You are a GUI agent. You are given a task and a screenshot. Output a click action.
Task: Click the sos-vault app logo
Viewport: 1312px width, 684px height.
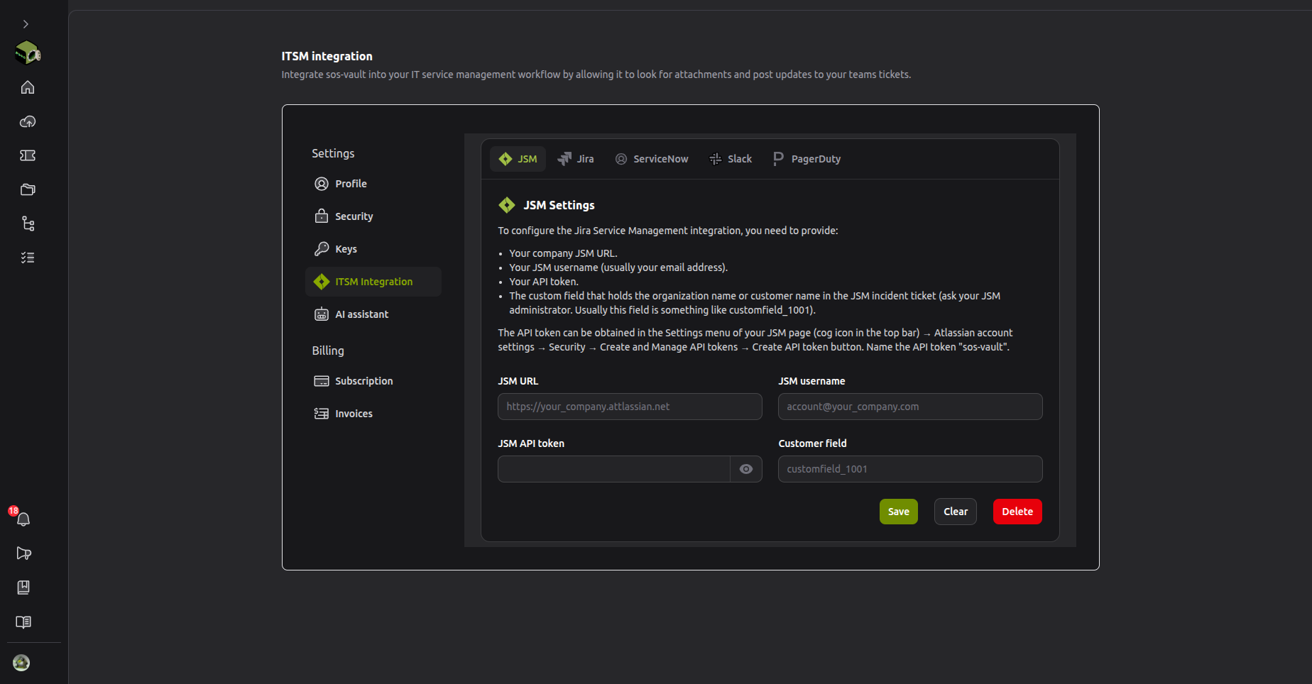(x=28, y=53)
